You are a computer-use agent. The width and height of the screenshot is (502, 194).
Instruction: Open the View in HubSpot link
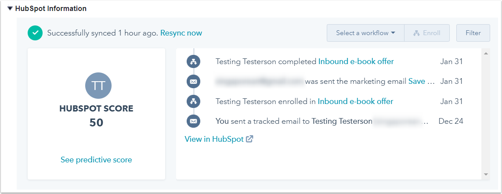click(214, 139)
